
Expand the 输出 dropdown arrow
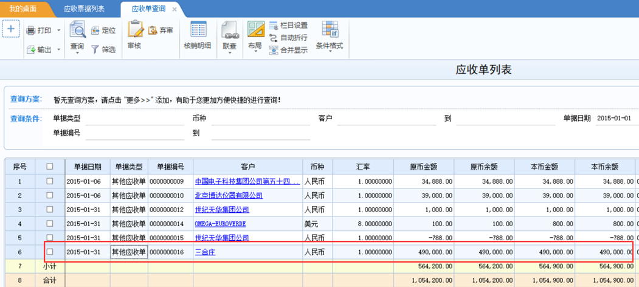click(x=59, y=50)
